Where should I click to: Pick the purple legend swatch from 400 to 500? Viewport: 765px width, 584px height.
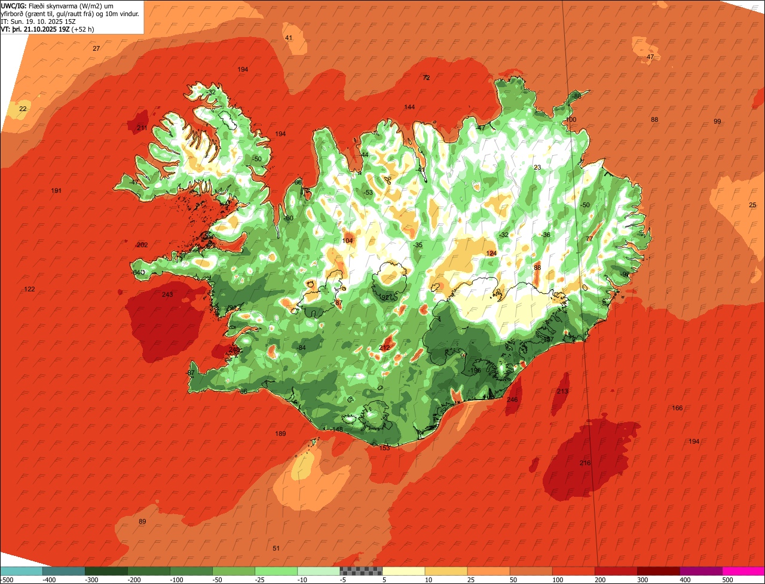(701, 571)
